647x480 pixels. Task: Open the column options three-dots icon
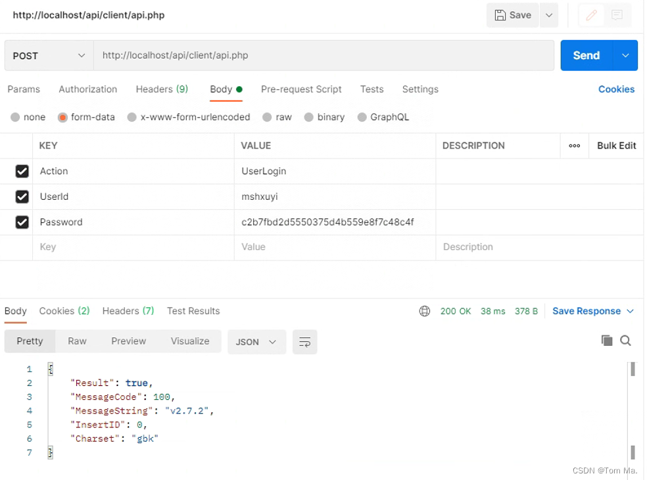click(575, 146)
